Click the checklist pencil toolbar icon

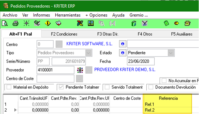[x=37, y=23]
